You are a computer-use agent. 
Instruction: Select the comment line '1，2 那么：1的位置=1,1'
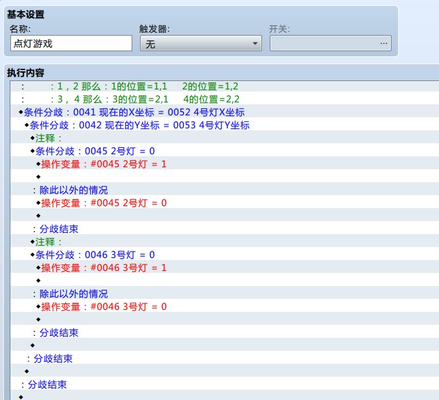[x=224, y=86]
